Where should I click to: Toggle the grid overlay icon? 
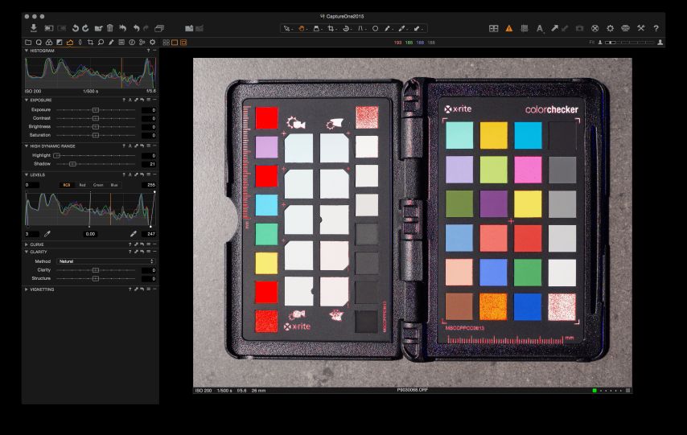coord(524,28)
